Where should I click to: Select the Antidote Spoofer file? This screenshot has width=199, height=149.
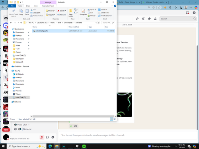tap(73, 31)
